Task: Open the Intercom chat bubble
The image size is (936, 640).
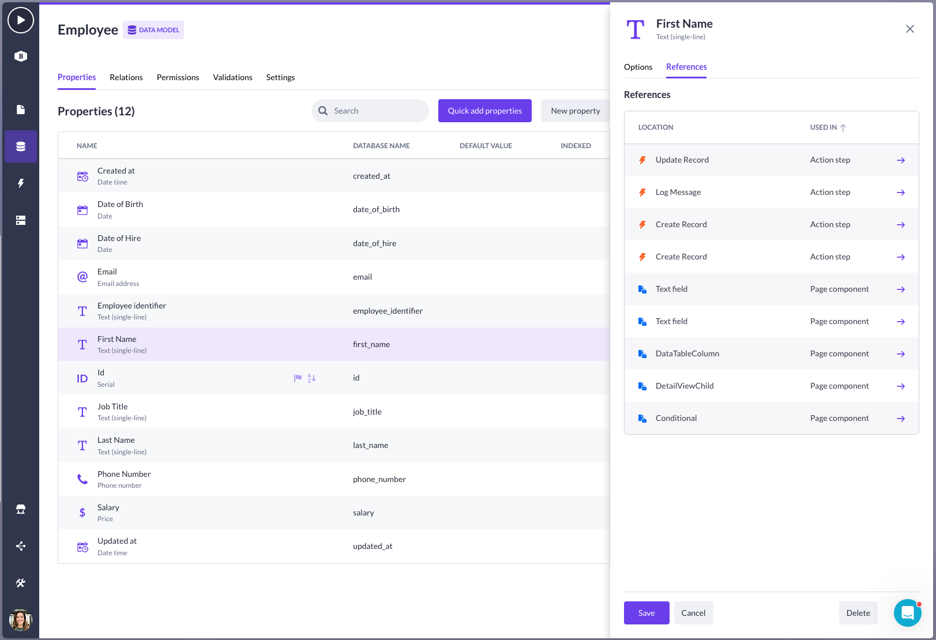Action: pyautogui.click(x=907, y=613)
